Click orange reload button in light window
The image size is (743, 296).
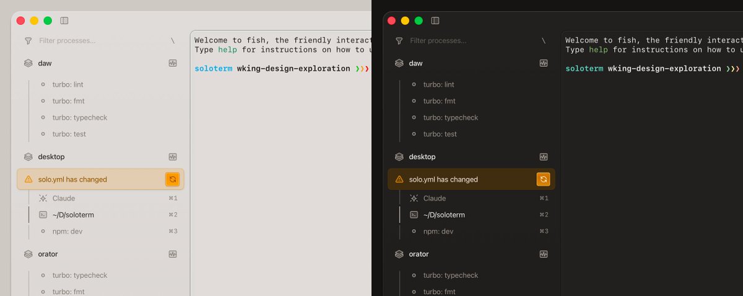173,180
